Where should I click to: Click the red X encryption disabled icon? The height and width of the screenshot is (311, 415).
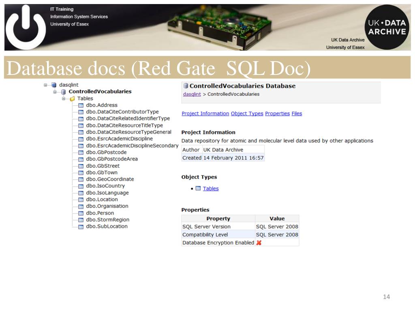(259, 243)
